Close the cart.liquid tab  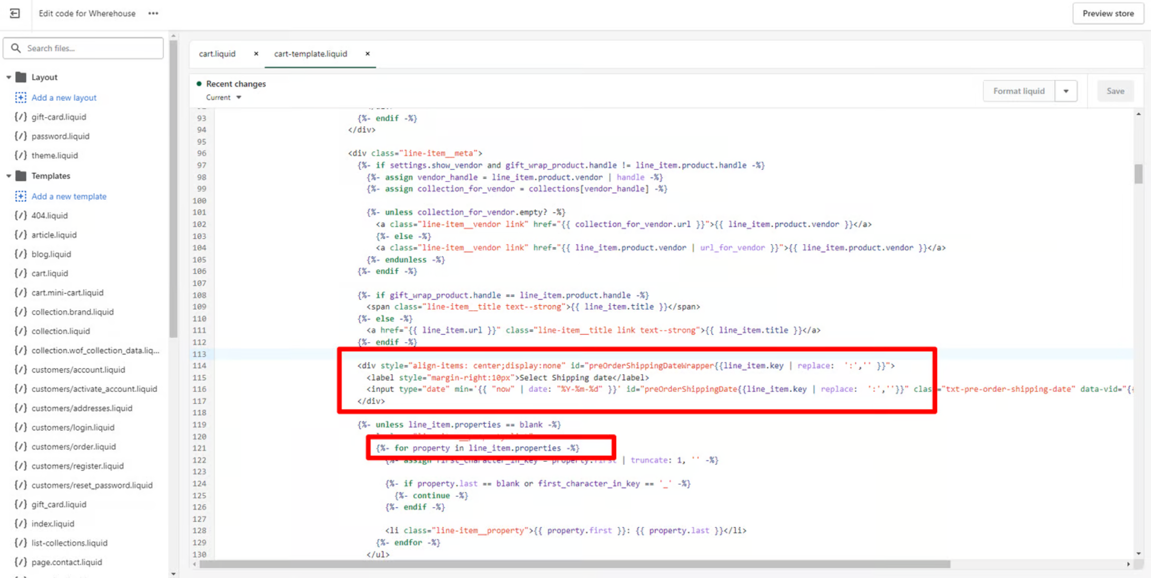[256, 54]
